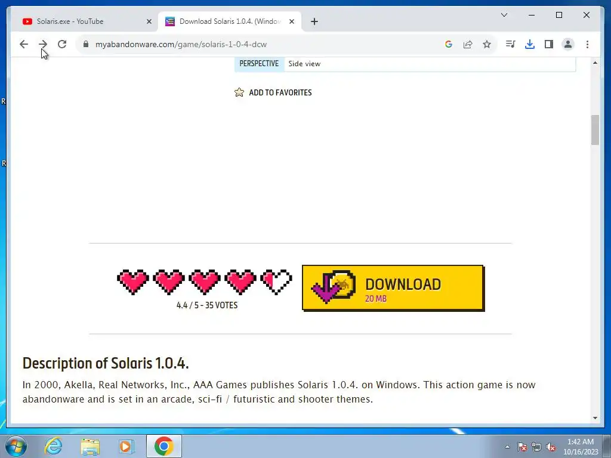This screenshot has width=611, height=458.
Task: Select the Download Solaris 1.0.4 tab
Action: pos(229,21)
